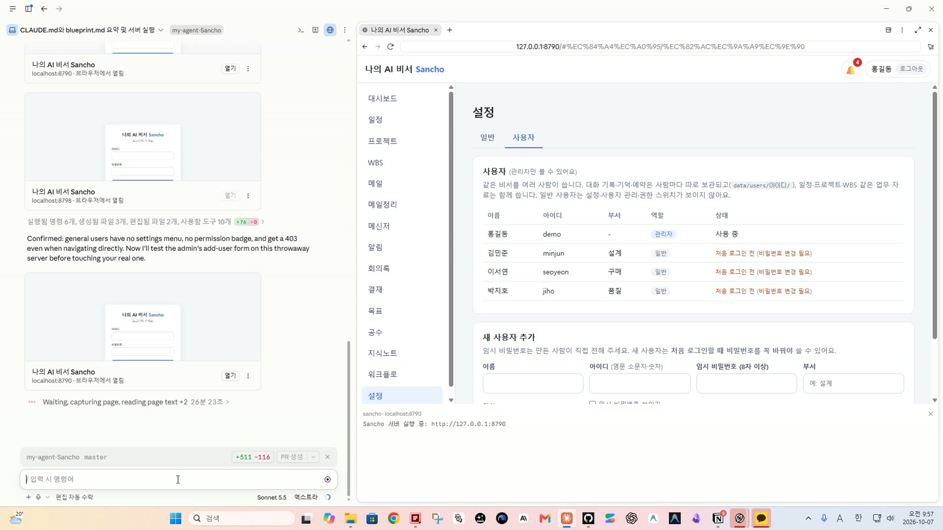
Task: Open the session header three-dot menu
Action: click(345, 30)
